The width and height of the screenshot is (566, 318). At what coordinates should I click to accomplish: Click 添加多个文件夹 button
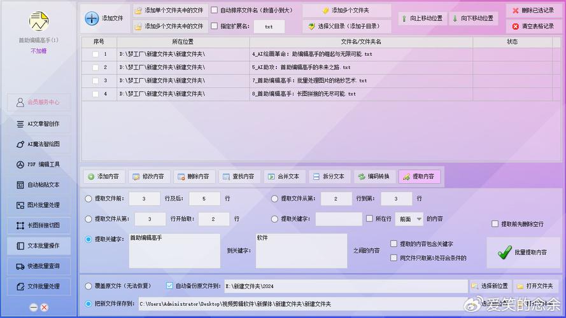(346, 11)
